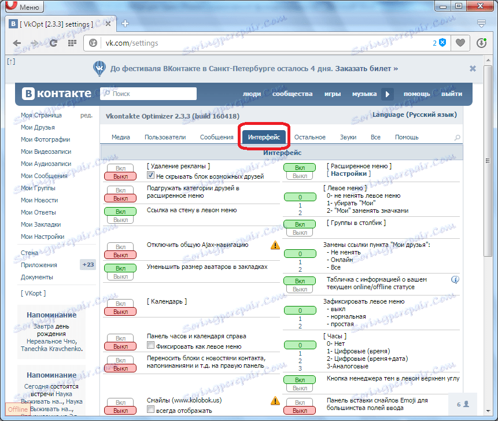This screenshot has width=498, height=421.
Task: Click 'выйти' to log out
Action: coord(452,94)
